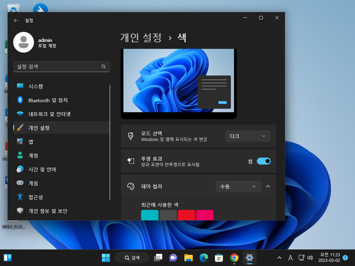Open the 테마 컬러 수동 dropdown
The image size is (355, 266).
tap(239, 186)
